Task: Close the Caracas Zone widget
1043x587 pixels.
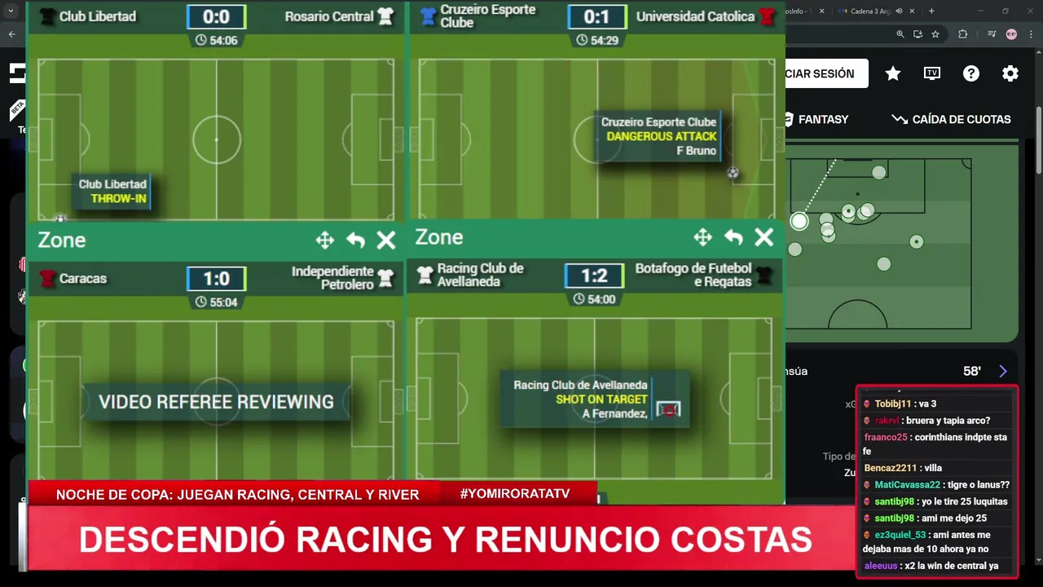Action: (385, 240)
